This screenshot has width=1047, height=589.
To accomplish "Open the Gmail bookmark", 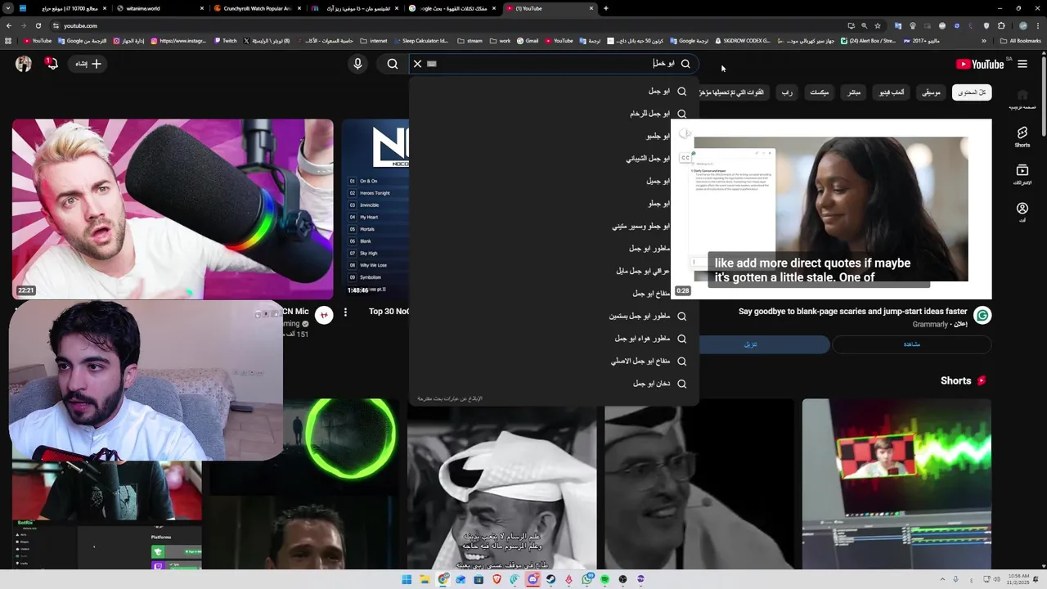I will click(528, 40).
